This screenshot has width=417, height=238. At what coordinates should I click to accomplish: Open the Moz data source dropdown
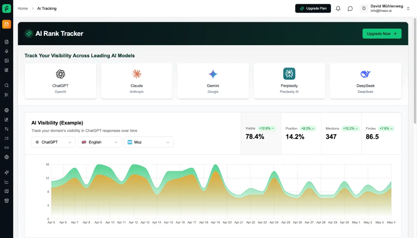pyautogui.click(x=149, y=142)
